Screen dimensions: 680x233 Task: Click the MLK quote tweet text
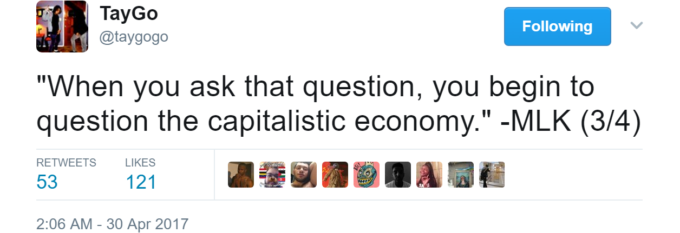[x=338, y=104]
